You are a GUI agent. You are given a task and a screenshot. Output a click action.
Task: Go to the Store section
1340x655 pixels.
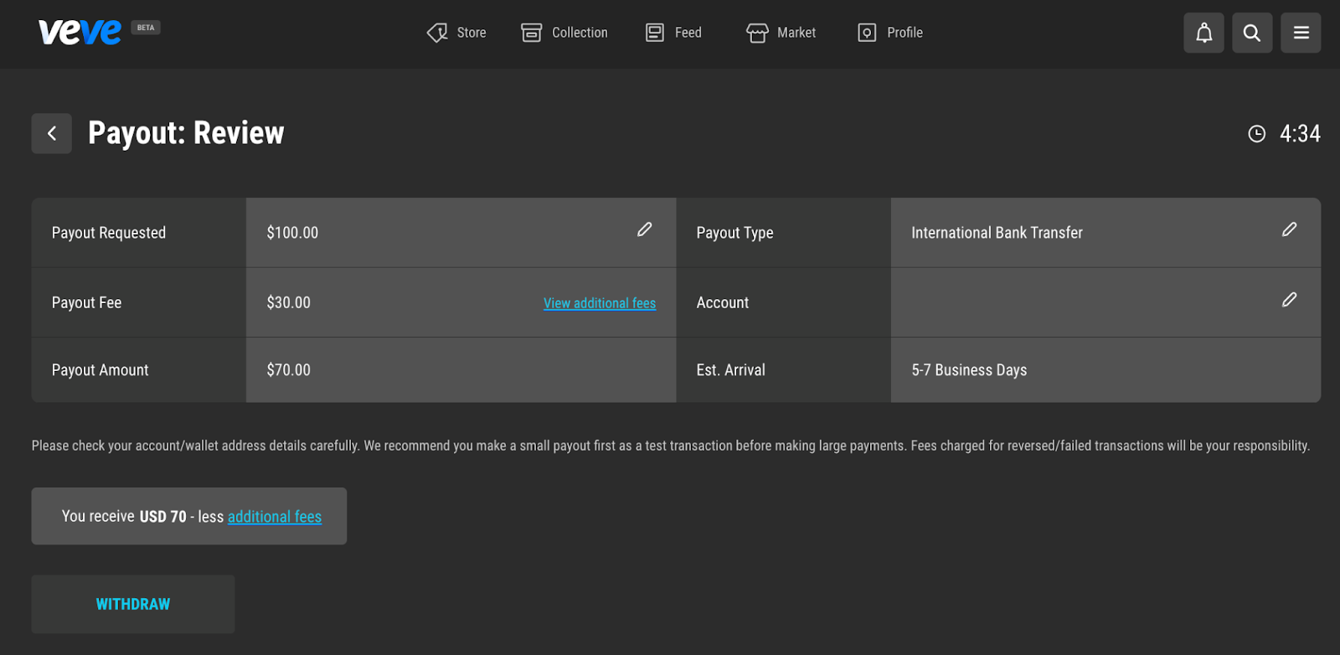(456, 33)
